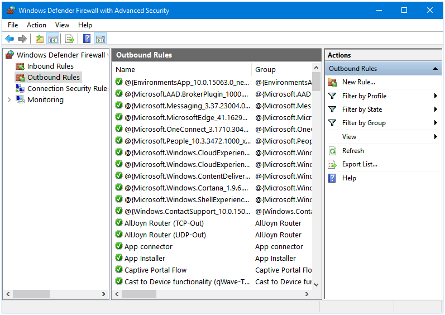Click rules list vertical scrollbar down arrow

tap(316, 285)
